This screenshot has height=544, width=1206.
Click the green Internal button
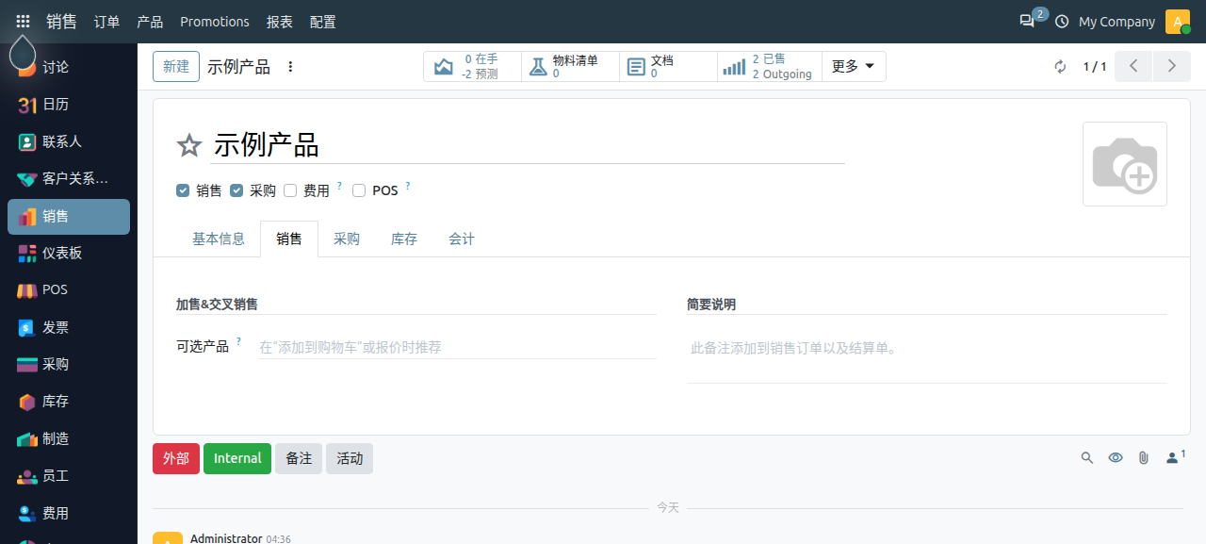tap(237, 458)
